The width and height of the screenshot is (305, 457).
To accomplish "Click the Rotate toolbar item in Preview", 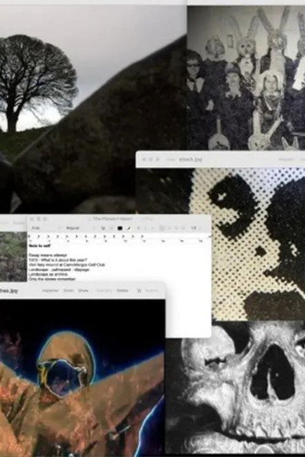I will click(122, 291).
